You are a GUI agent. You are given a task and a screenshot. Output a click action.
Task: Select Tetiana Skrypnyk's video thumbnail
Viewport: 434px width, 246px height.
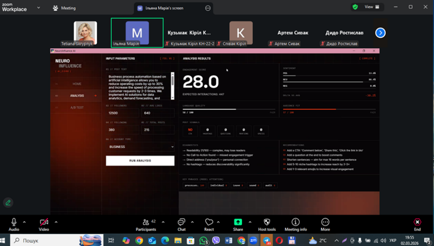click(85, 34)
